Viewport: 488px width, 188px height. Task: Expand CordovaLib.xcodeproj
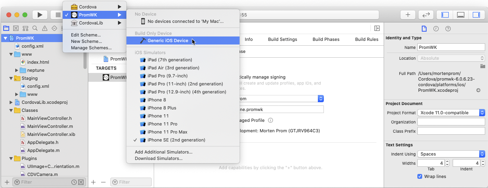click(x=11, y=102)
